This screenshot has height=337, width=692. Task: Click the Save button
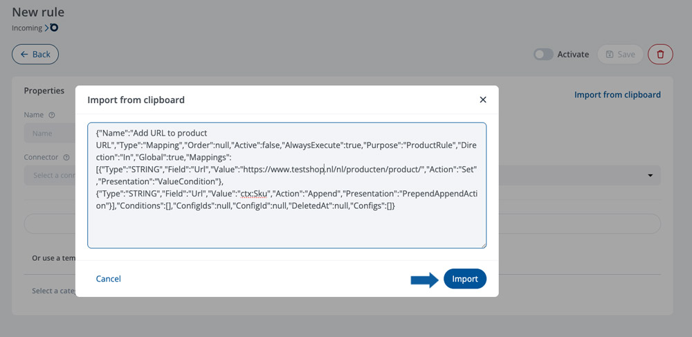(620, 54)
